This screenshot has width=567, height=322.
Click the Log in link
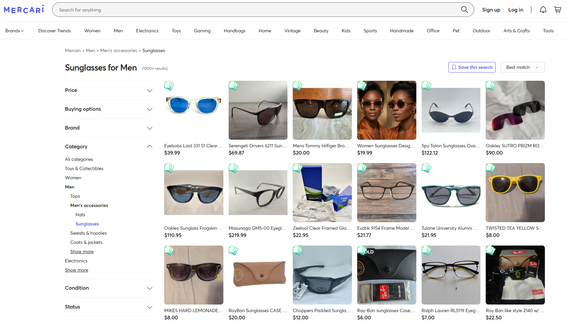click(516, 10)
